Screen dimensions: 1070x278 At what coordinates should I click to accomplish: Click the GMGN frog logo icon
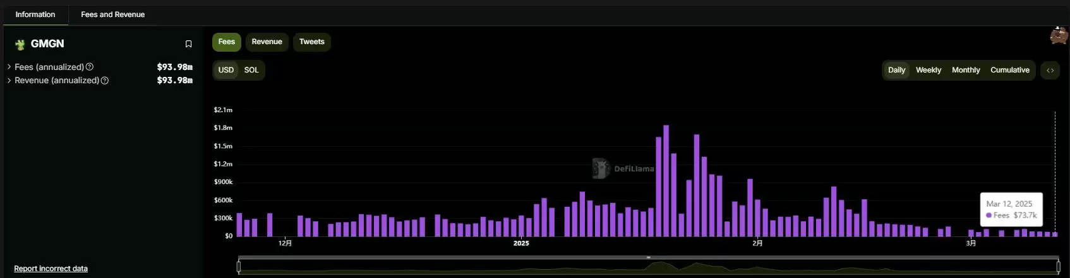tap(20, 44)
